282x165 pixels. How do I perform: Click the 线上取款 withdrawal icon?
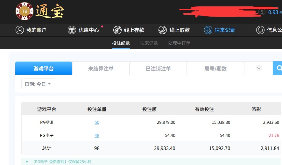pos(163,30)
